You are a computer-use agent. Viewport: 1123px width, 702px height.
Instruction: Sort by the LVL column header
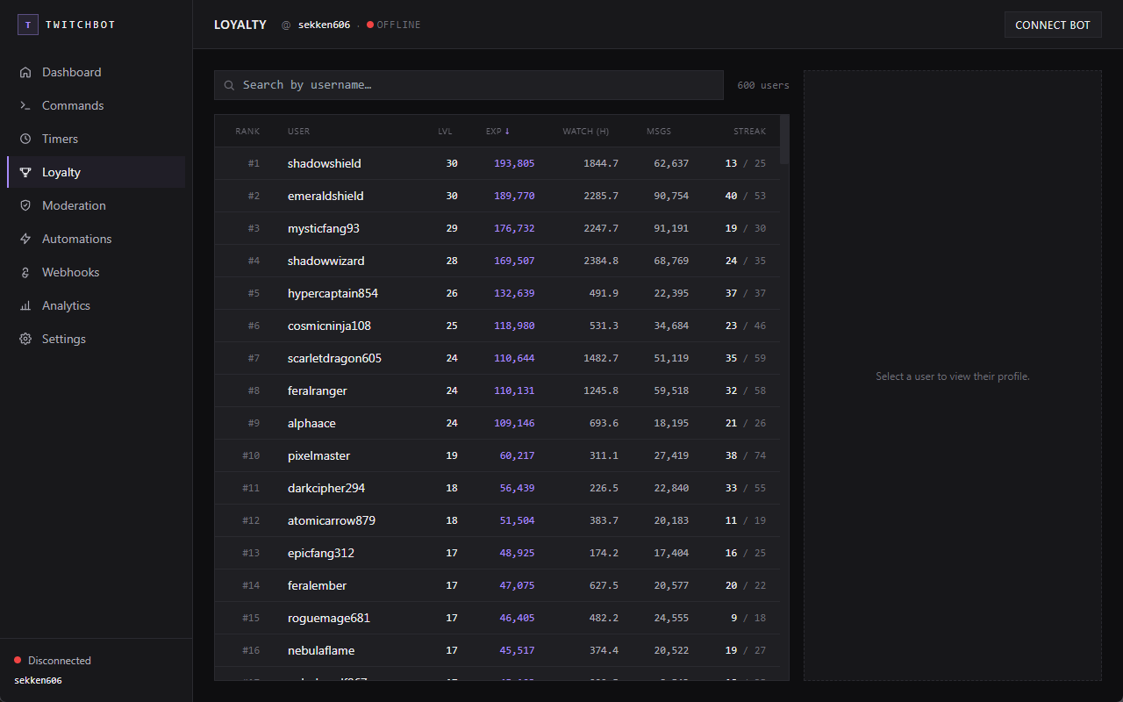[x=445, y=131]
